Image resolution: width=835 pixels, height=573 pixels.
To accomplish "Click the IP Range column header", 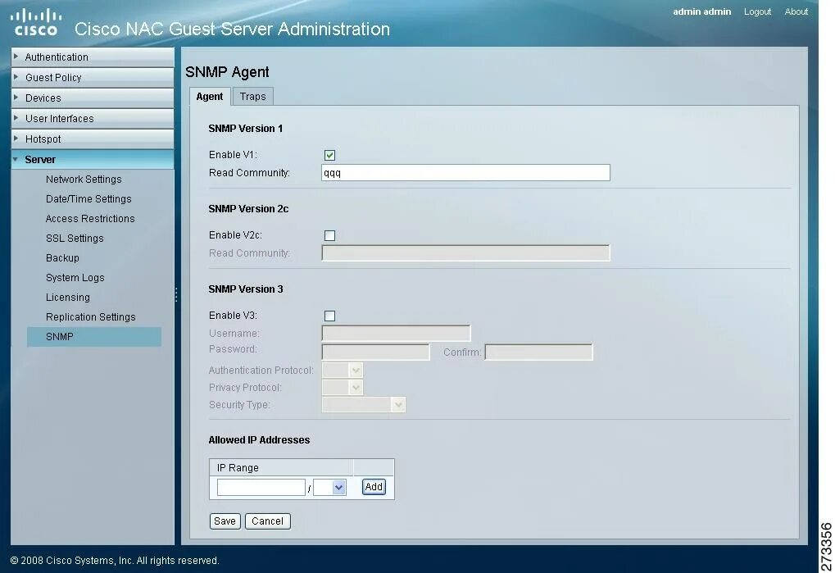I will coord(281,467).
